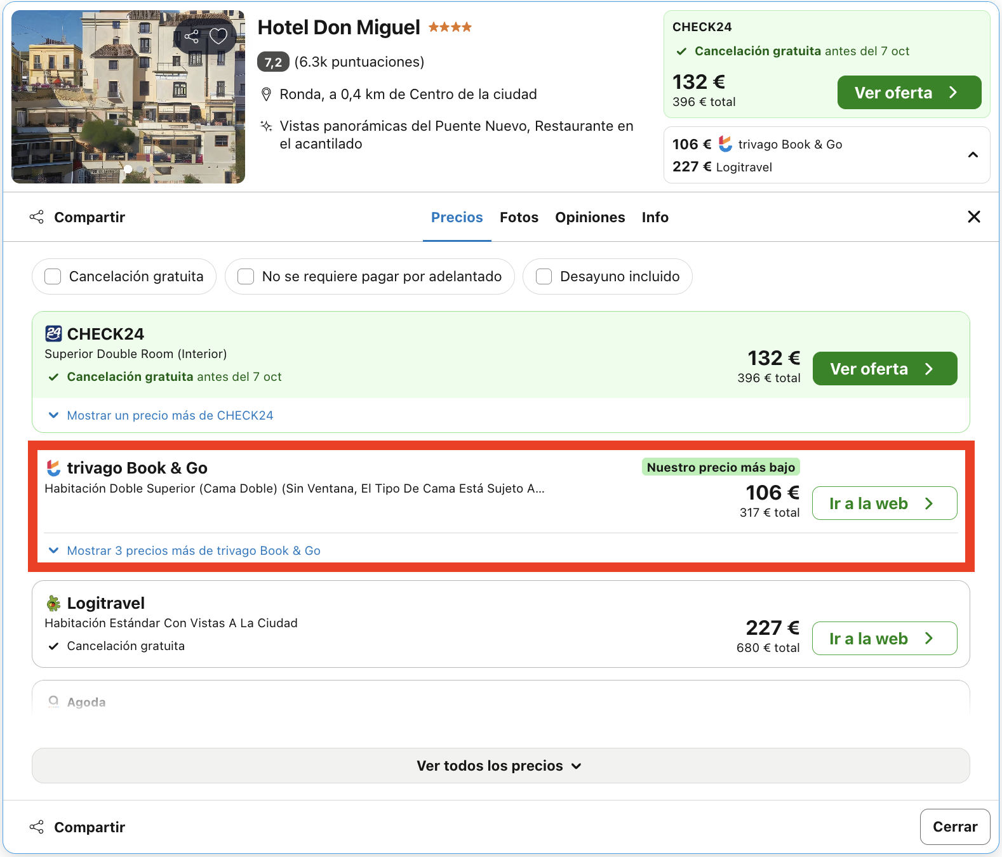Click the trivago Book & Go logo in price list
The image size is (1002, 857).
[x=53, y=468]
